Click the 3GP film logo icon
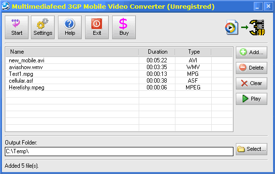275x174 pixels. (x=257, y=28)
